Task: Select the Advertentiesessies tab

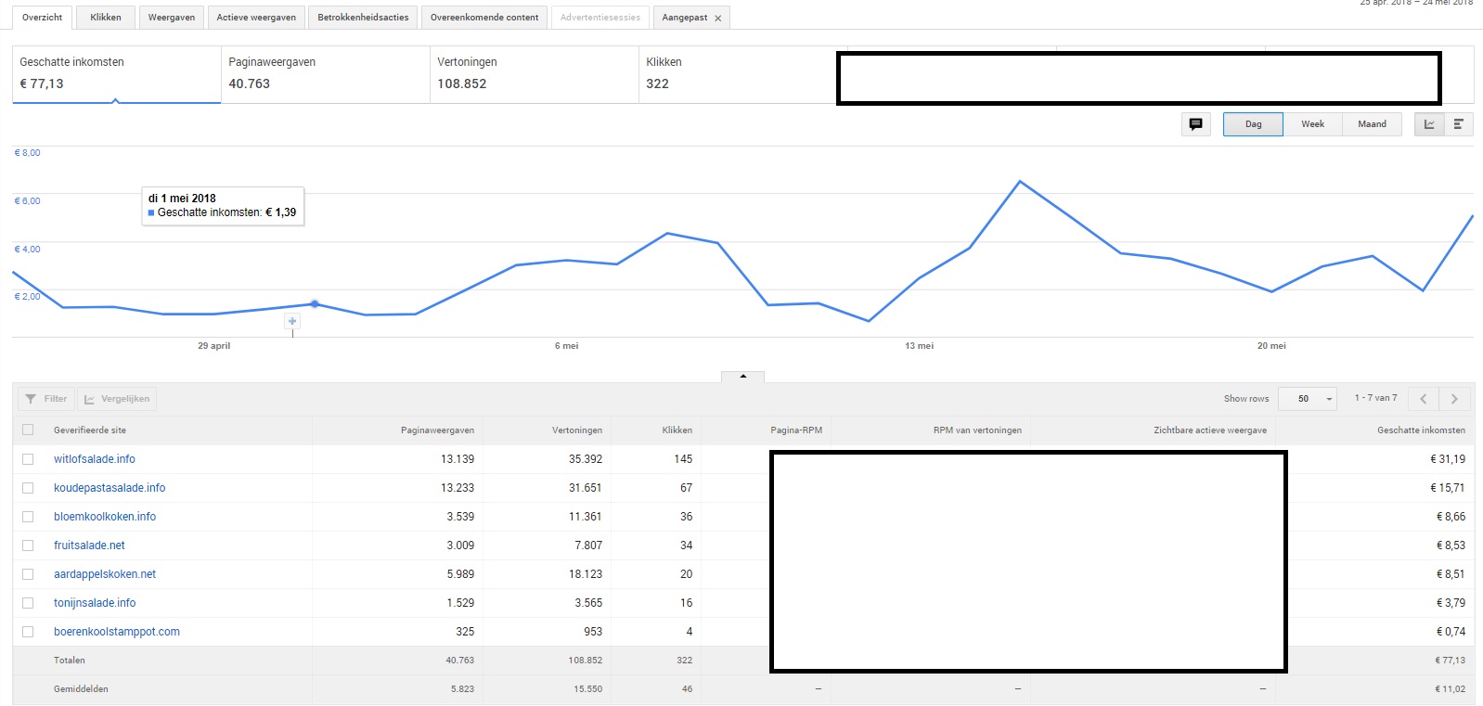Action: click(600, 18)
